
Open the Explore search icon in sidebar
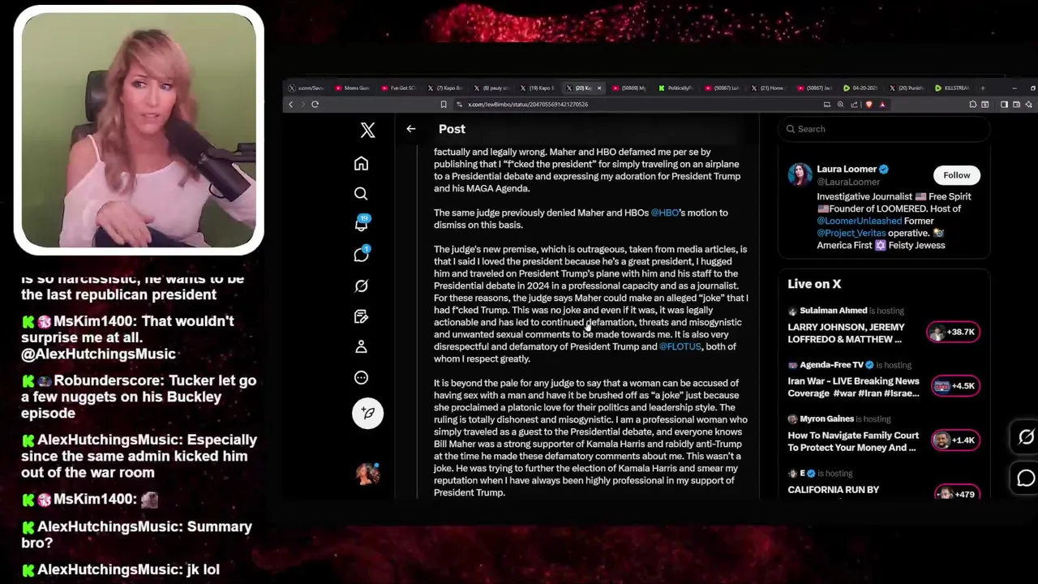pos(361,194)
